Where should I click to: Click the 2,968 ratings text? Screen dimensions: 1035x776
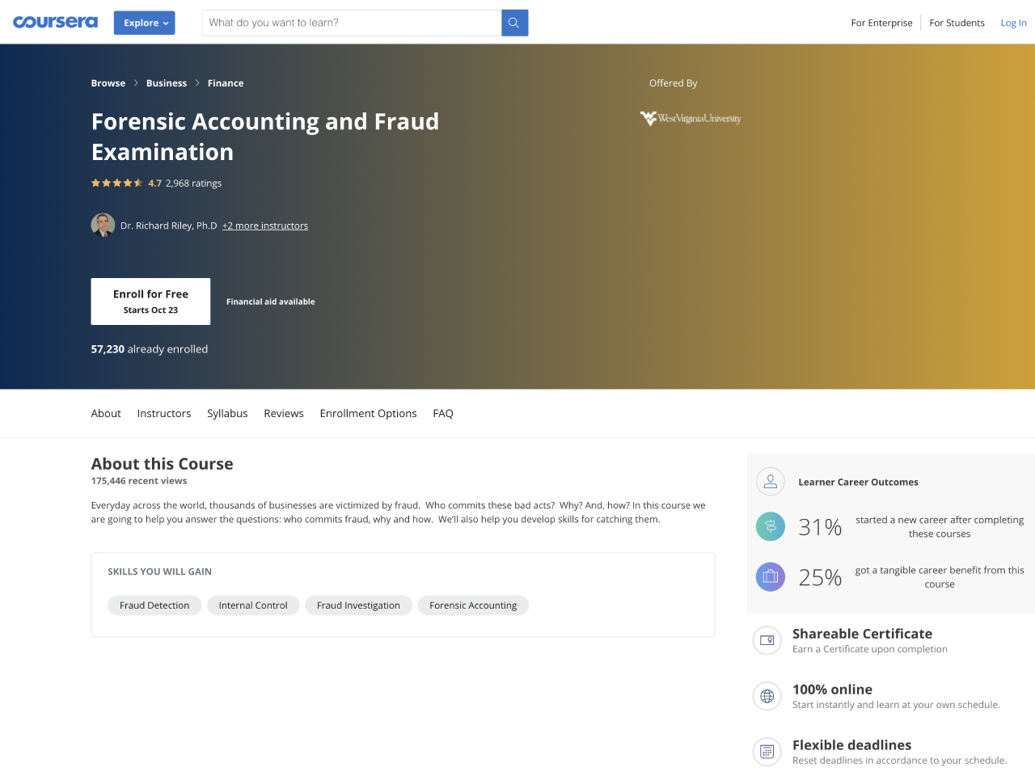[194, 183]
